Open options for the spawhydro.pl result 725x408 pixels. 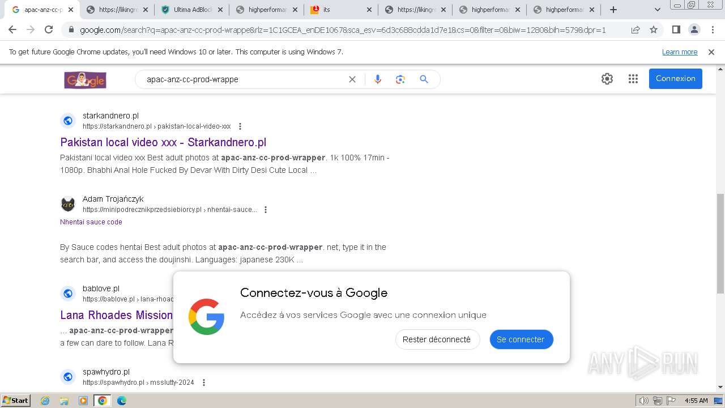[x=204, y=382]
